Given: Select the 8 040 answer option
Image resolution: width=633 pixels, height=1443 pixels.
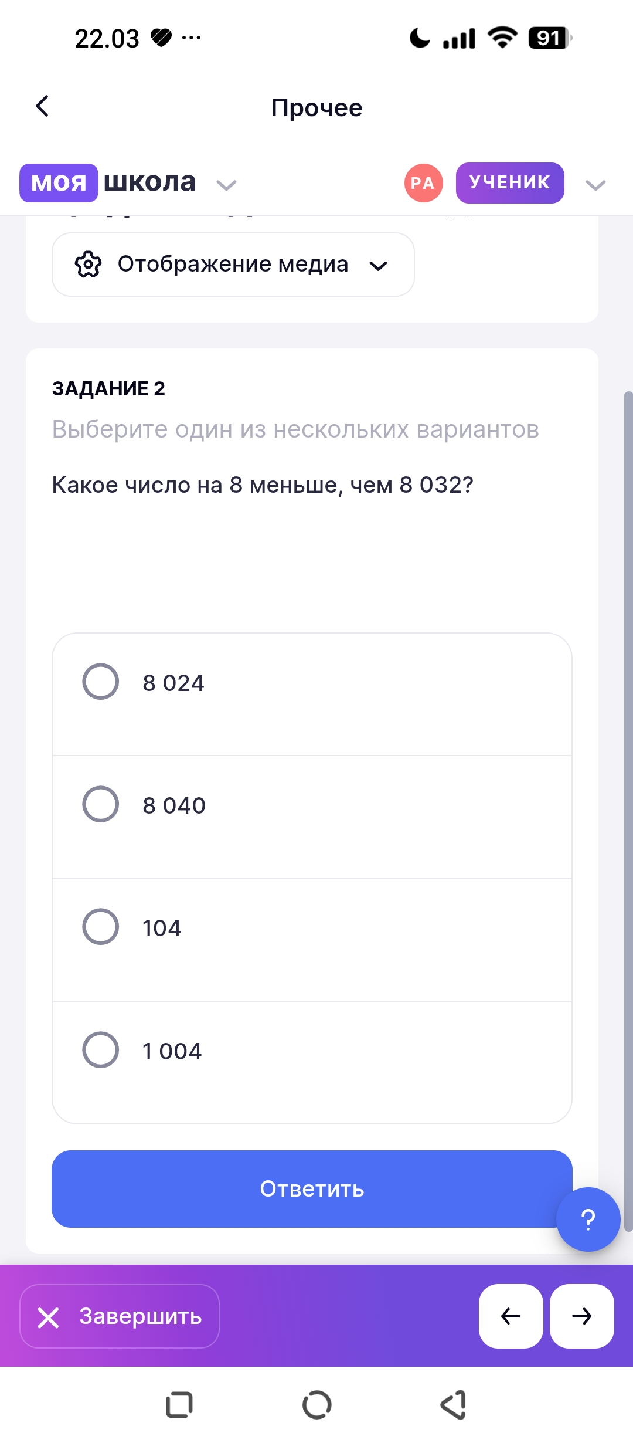Looking at the screenshot, I should [x=312, y=817].
